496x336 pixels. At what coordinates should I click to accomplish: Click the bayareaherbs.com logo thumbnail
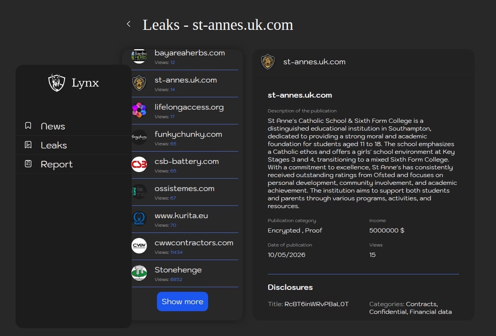pos(139,56)
